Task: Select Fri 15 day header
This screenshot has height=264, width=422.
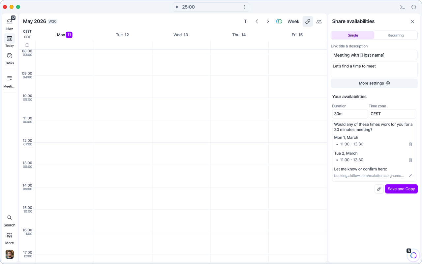Action: tap(297, 35)
